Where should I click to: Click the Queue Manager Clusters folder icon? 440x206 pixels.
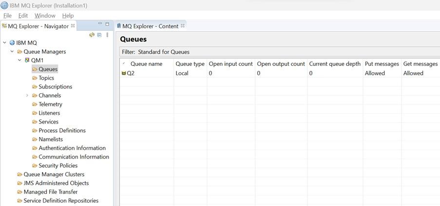[19, 174]
